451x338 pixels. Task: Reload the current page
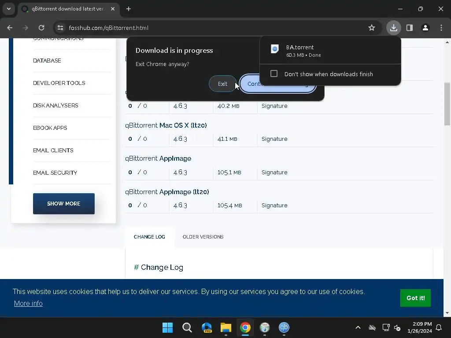[x=41, y=28]
